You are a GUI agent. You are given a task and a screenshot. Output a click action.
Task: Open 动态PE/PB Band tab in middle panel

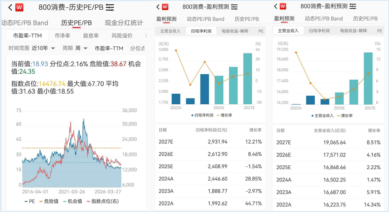206,19
